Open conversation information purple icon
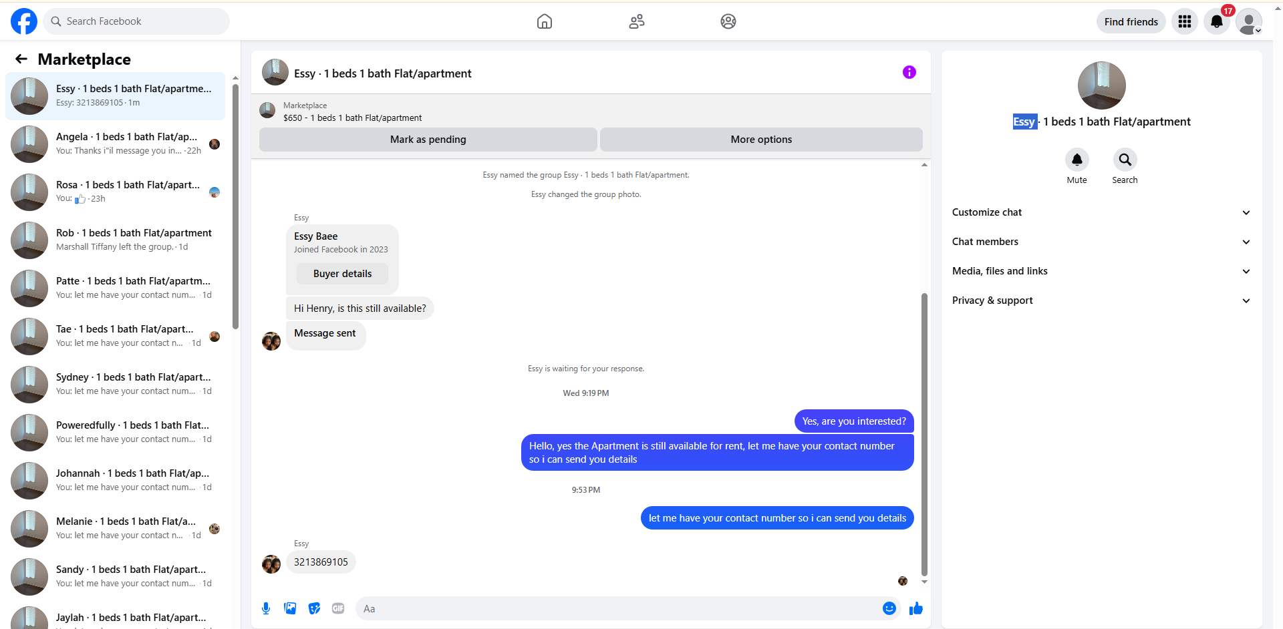The width and height of the screenshot is (1283, 629). tap(909, 72)
